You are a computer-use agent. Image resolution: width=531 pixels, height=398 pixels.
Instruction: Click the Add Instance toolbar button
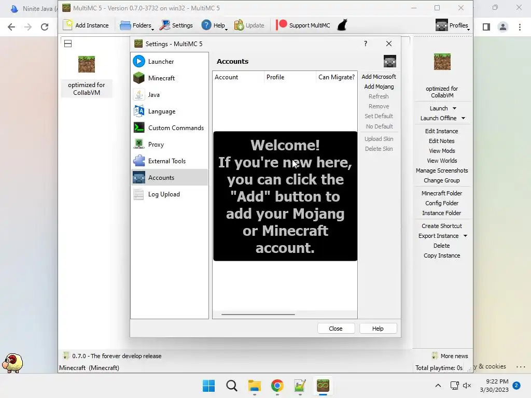[x=87, y=25]
